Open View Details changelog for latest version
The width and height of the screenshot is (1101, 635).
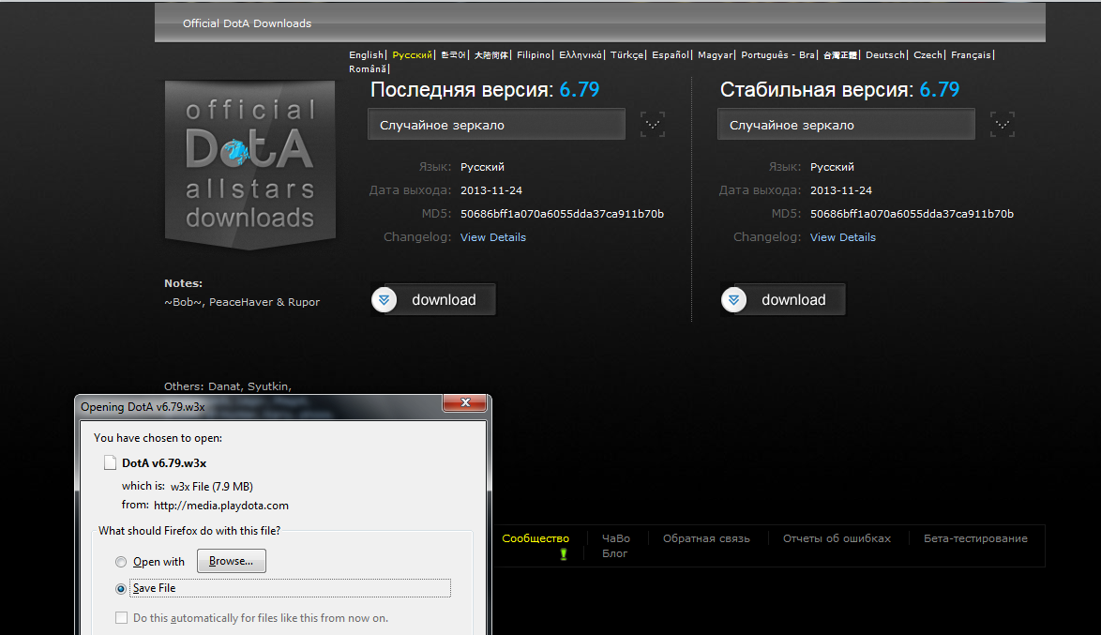point(493,237)
